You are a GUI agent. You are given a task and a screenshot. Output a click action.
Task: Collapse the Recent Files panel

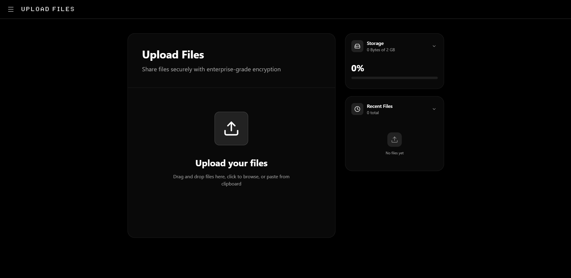434,109
